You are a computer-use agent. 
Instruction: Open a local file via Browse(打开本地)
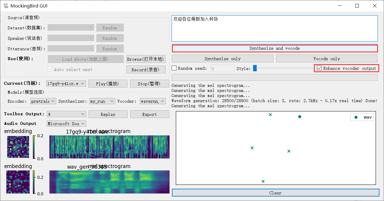[146, 59]
